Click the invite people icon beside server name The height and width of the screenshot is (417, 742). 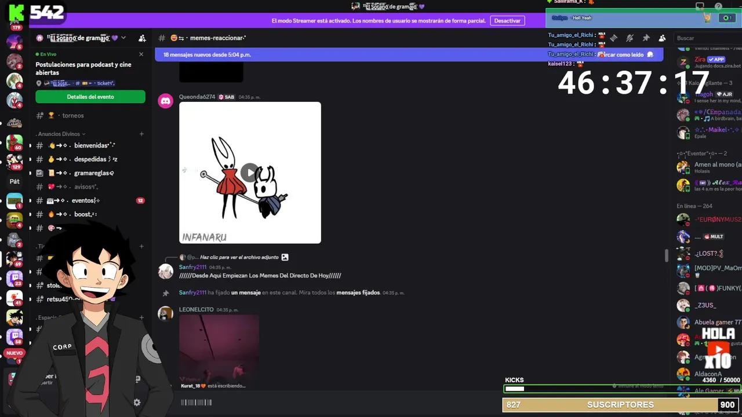[142, 38]
